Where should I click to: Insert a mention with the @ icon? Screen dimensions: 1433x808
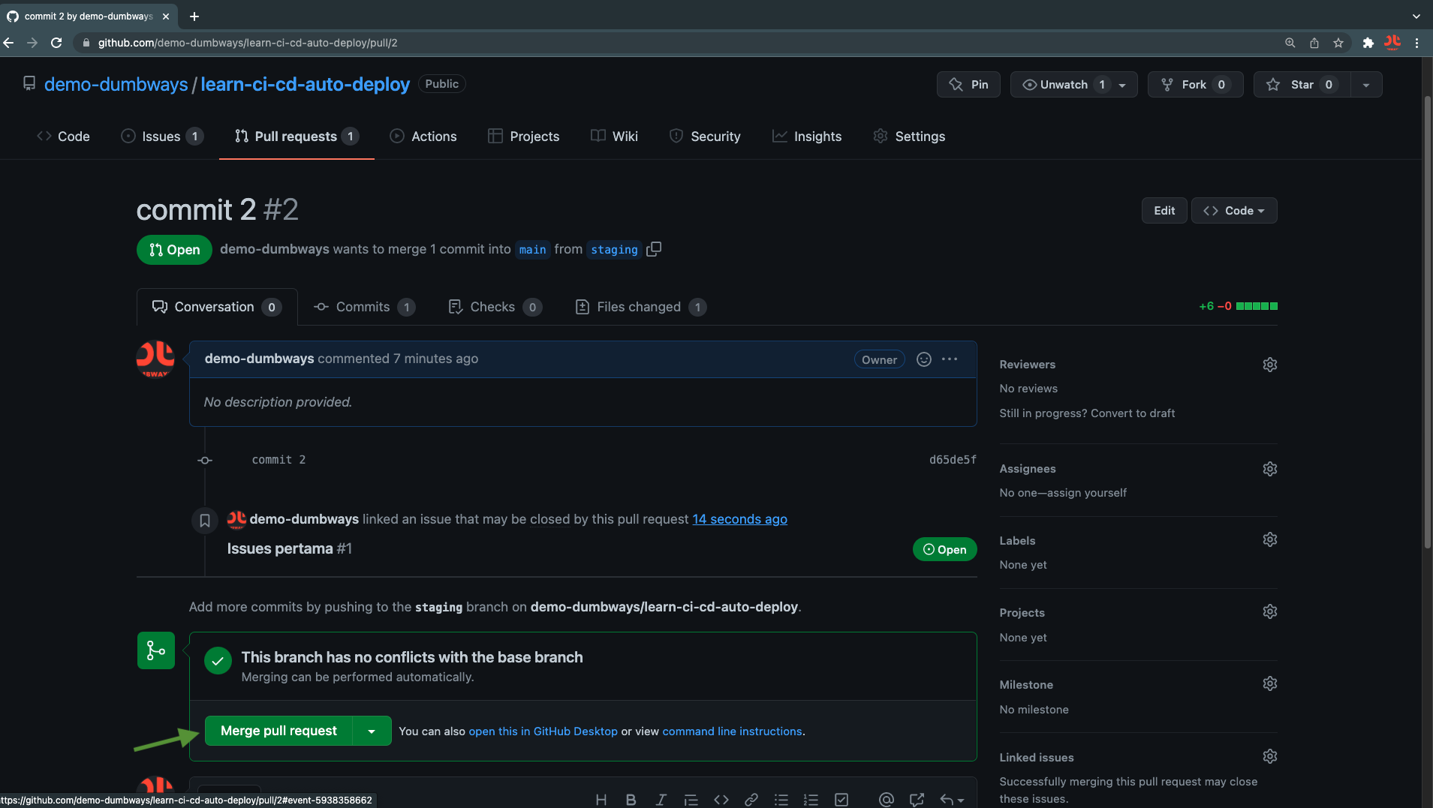887,800
